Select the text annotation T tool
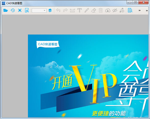The height and width of the screenshot is (119, 150). tap(79, 10)
